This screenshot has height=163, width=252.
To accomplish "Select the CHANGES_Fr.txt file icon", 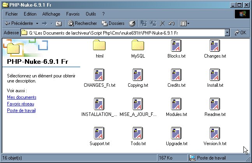I will point(99,75).
